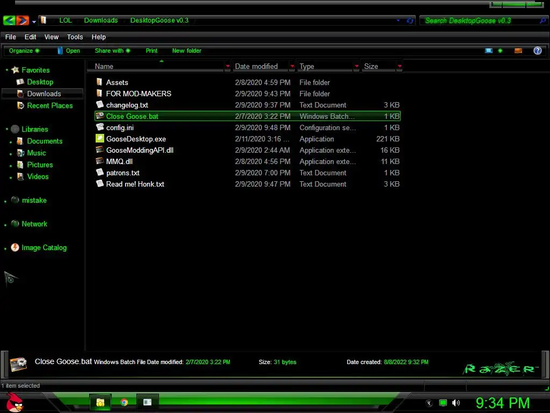Refresh the folder with the blue refresh icon
The height and width of the screenshot is (413, 550).
[x=410, y=21]
